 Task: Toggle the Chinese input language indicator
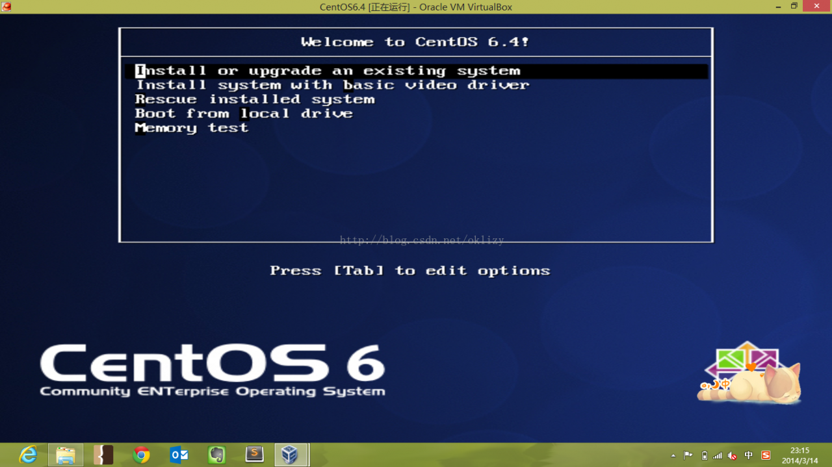click(x=749, y=455)
